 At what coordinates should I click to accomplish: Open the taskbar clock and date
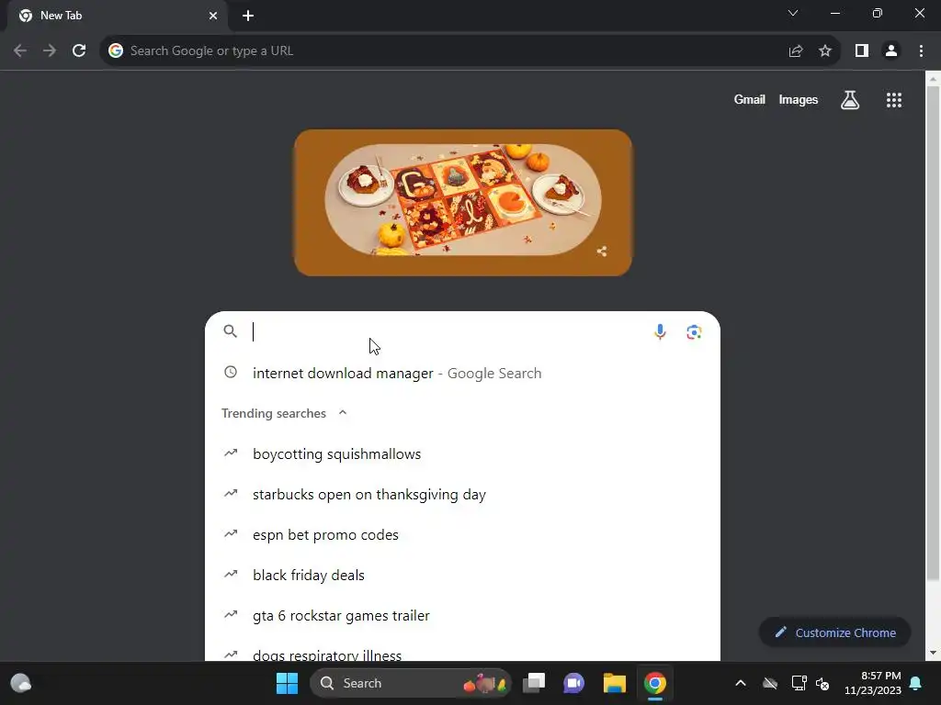coord(873,683)
